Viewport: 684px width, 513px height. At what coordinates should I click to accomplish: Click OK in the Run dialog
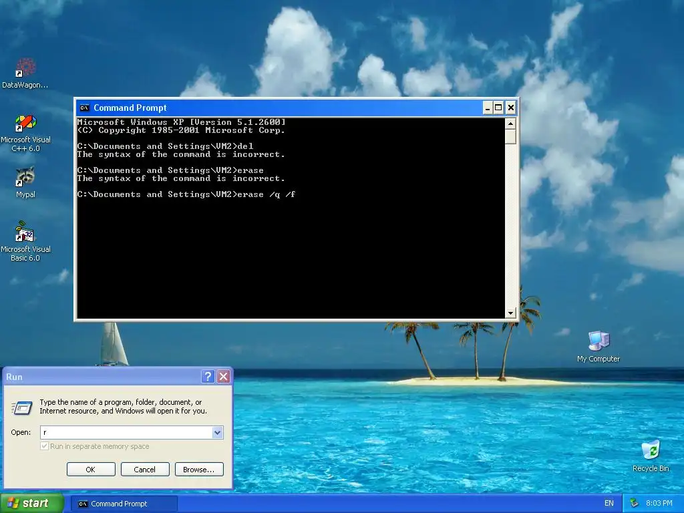pos(91,470)
